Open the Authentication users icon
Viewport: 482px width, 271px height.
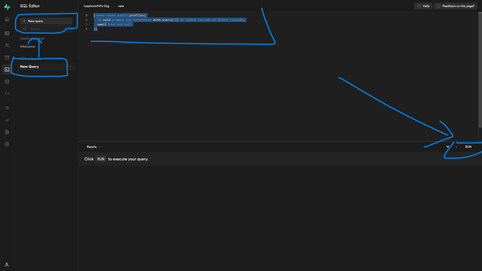pyautogui.click(x=7, y=45)
